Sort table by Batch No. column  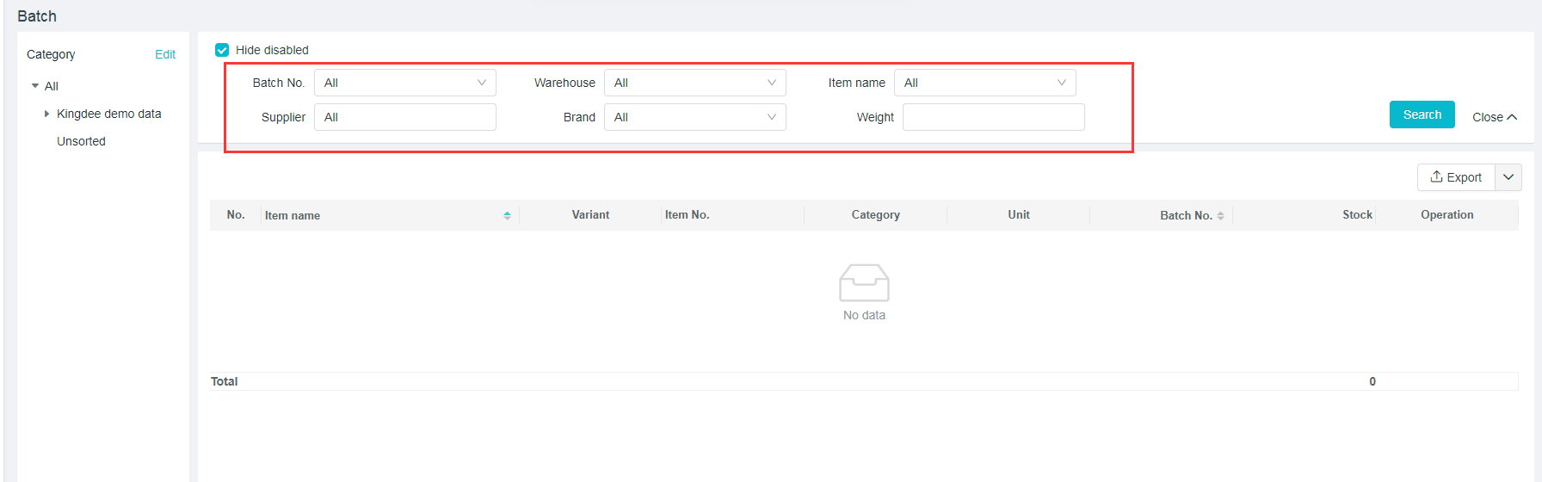[1220, 215]
